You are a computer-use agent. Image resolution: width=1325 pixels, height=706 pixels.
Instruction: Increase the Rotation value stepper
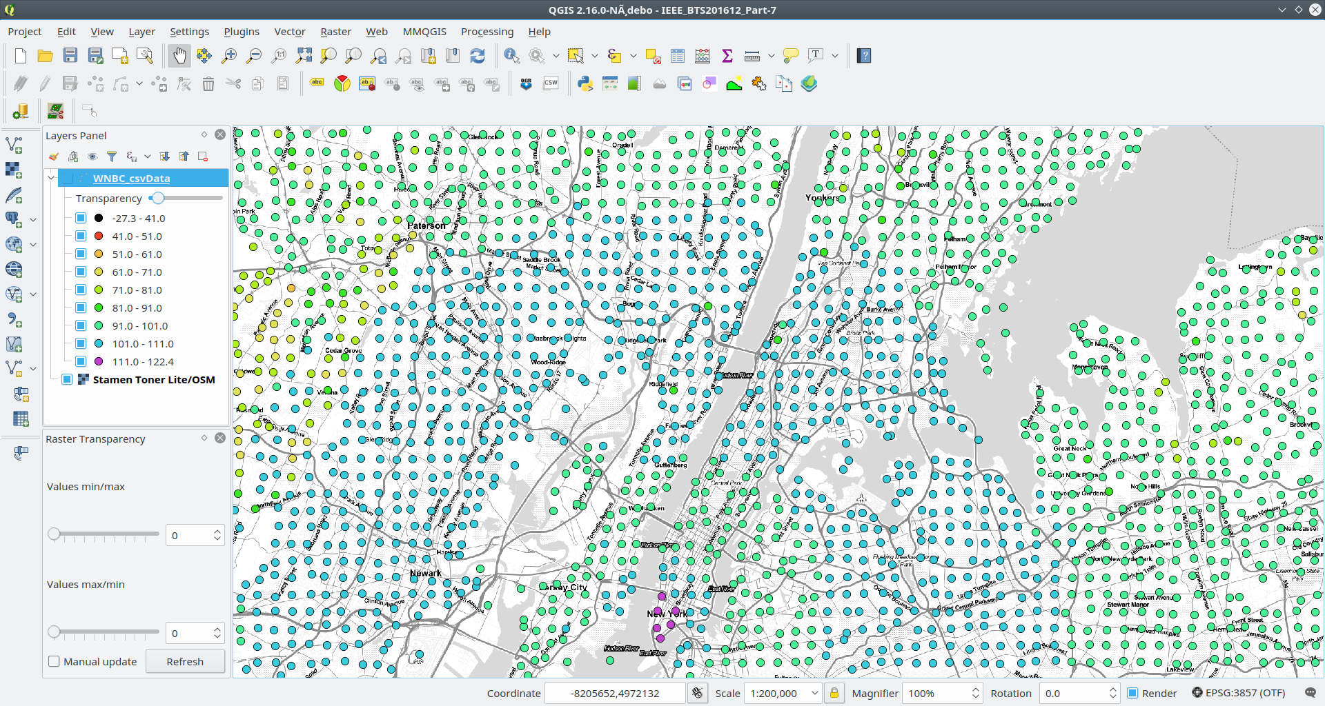coord(1112,689)
